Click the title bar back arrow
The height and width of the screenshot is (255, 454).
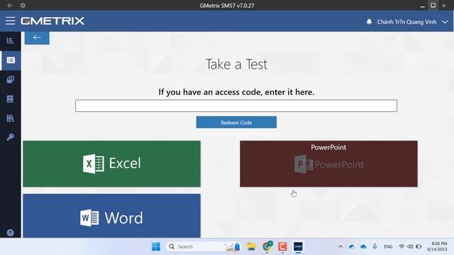click(10, 6)
